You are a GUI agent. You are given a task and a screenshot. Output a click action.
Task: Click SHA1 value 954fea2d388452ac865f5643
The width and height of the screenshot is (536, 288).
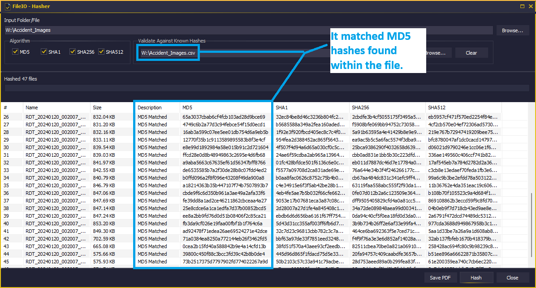click(310, 140)
